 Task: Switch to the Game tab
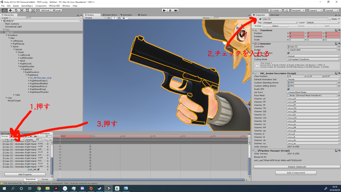(x=143, y=15)
